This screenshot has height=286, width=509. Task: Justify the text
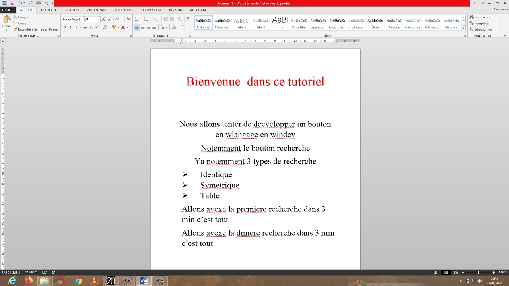click(x=154, y=27)
